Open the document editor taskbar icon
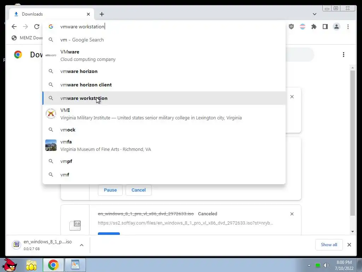Screen dimensions: 362x272 (75, 265)
